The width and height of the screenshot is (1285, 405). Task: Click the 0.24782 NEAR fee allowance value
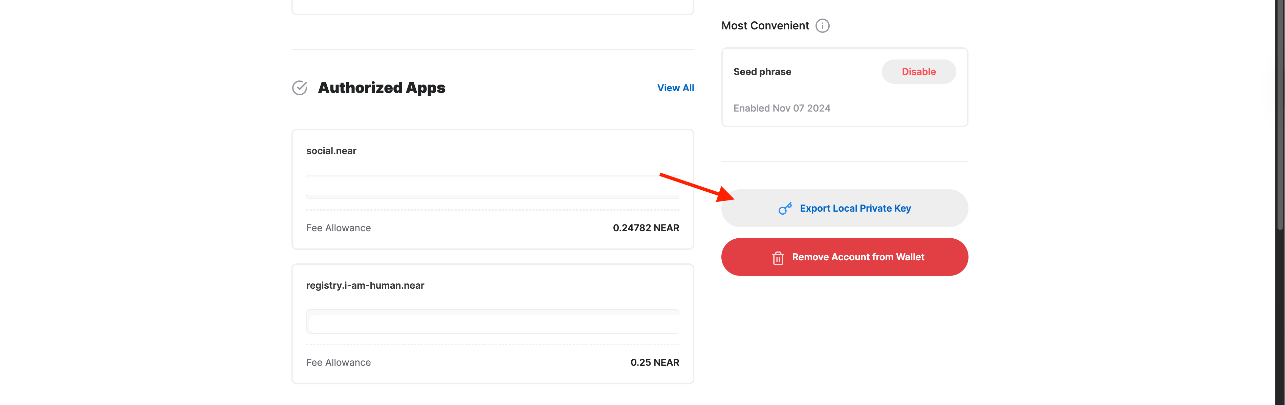point(646,228)
